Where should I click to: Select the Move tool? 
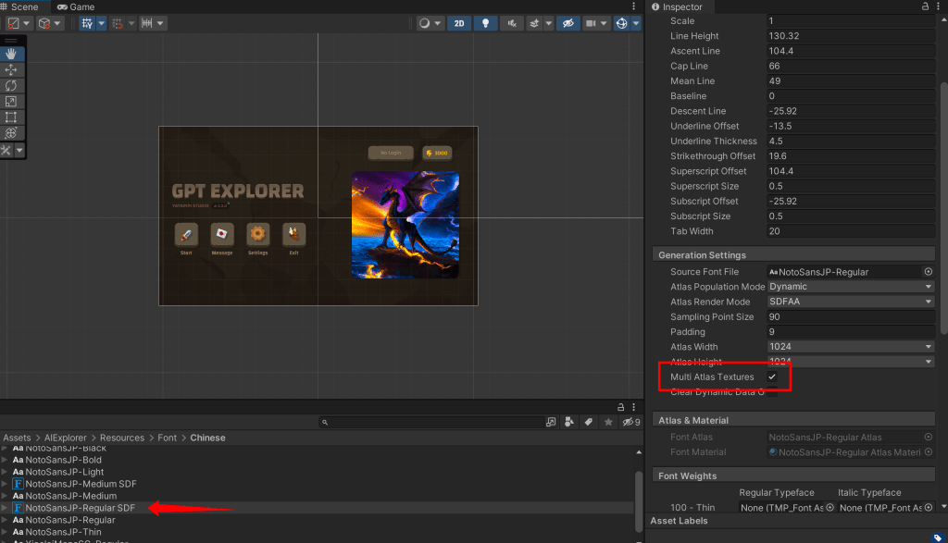point(11,69)
